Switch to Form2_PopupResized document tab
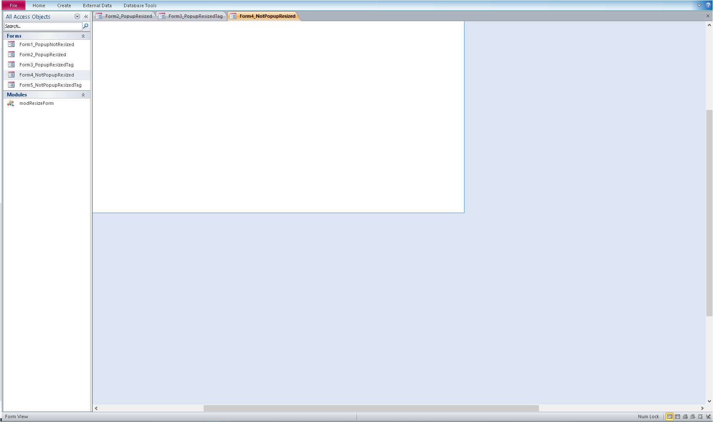 [x=124, y=16]
